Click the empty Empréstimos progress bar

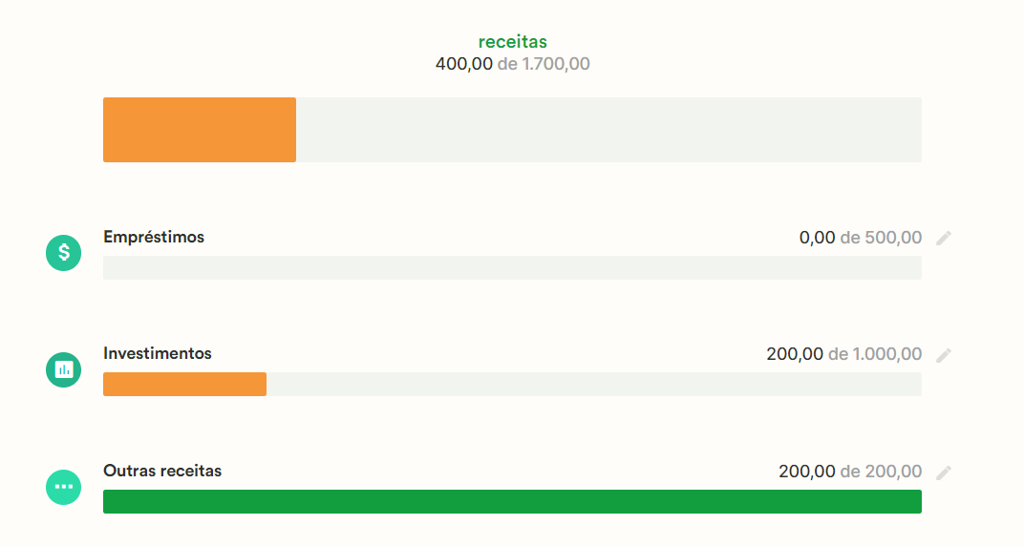click(x=513, y=267)
